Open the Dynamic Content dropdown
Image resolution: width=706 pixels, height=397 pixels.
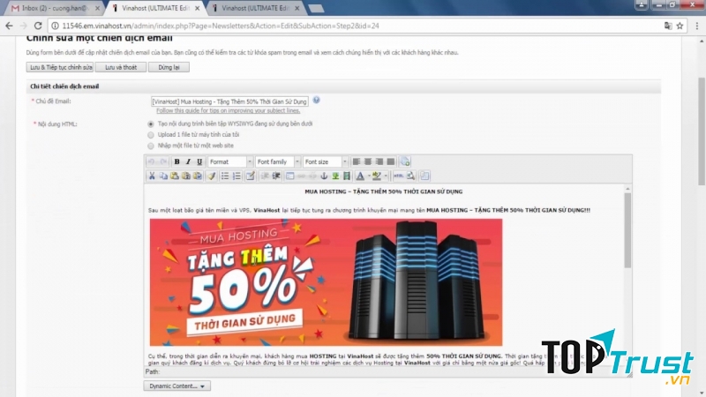(177, 386)
